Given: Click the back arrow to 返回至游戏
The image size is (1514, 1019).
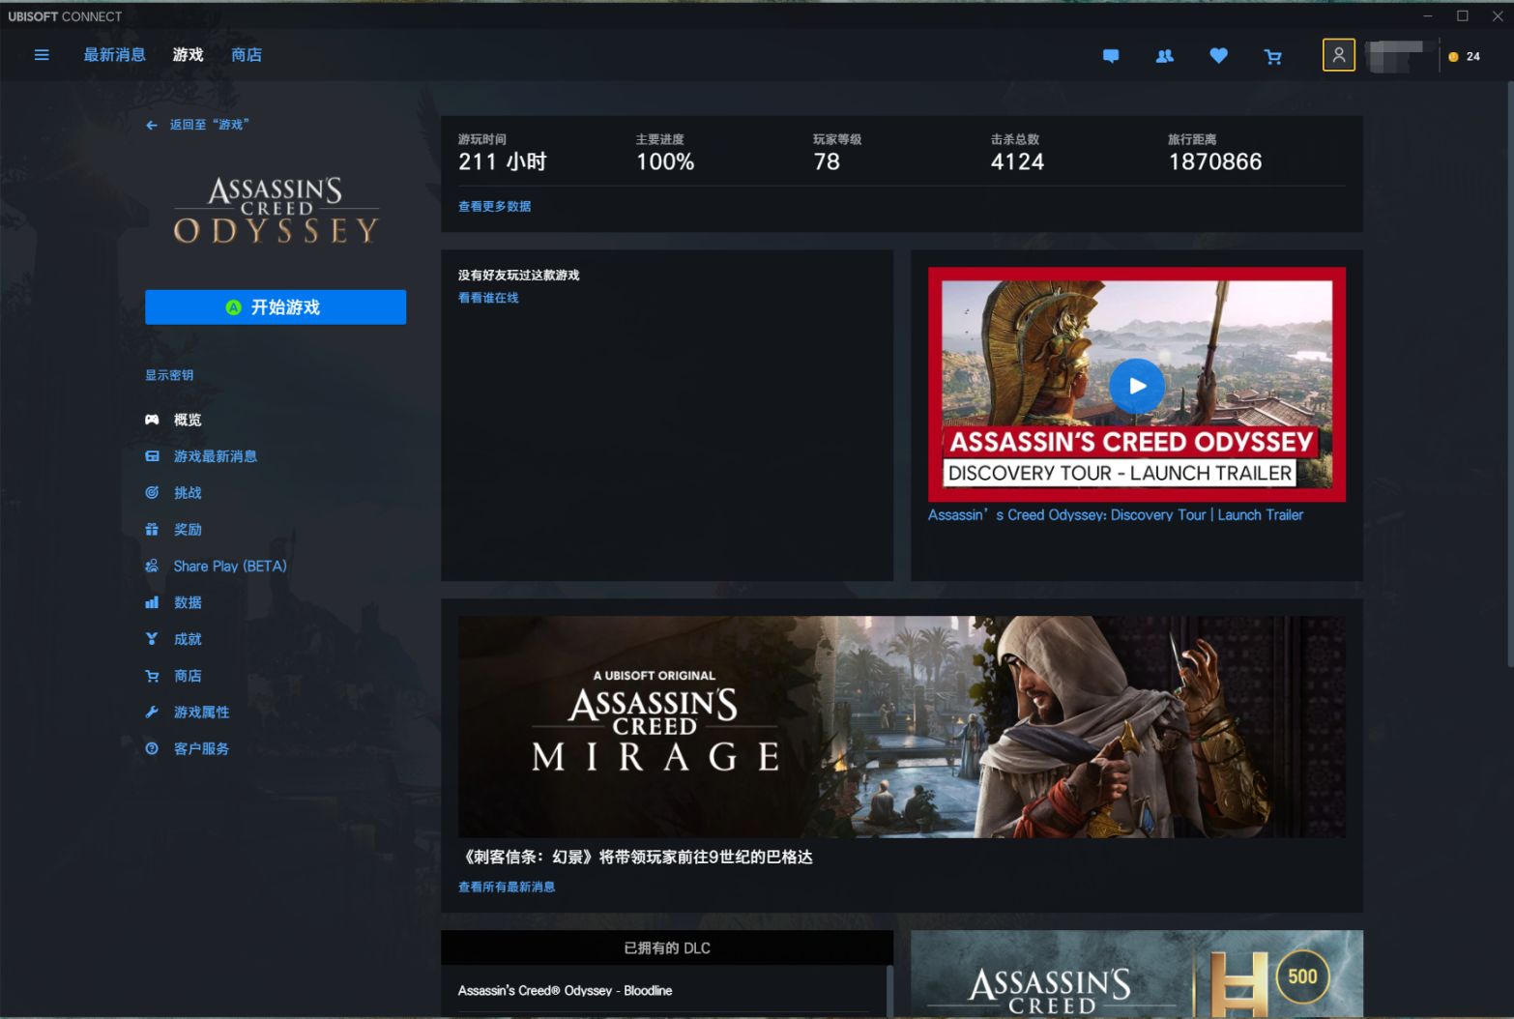Looking at the screenshot, I should point(152,125).
